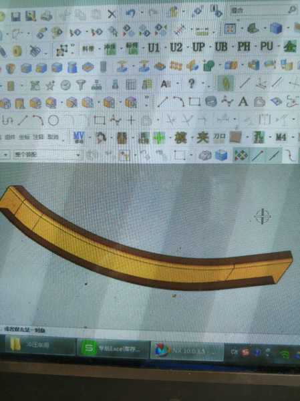Click the blue shaded cube icon
Viewport: 300px width, 401px height.
coord(276,28)
